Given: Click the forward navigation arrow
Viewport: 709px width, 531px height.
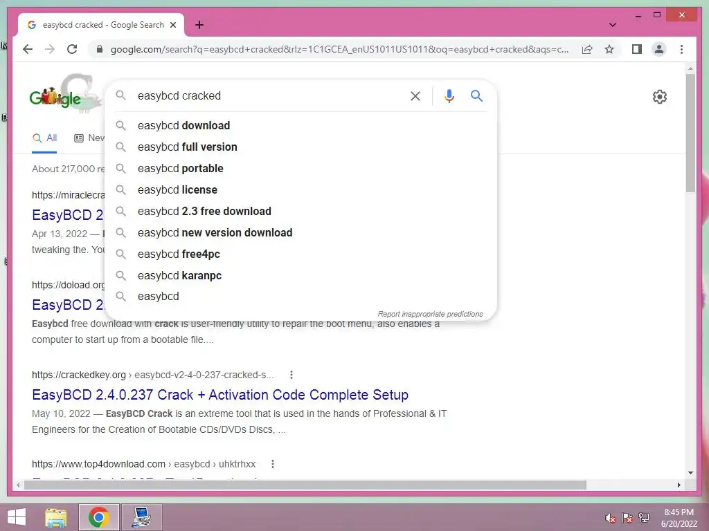Looking at the screenshot, I should pos(50,49).
